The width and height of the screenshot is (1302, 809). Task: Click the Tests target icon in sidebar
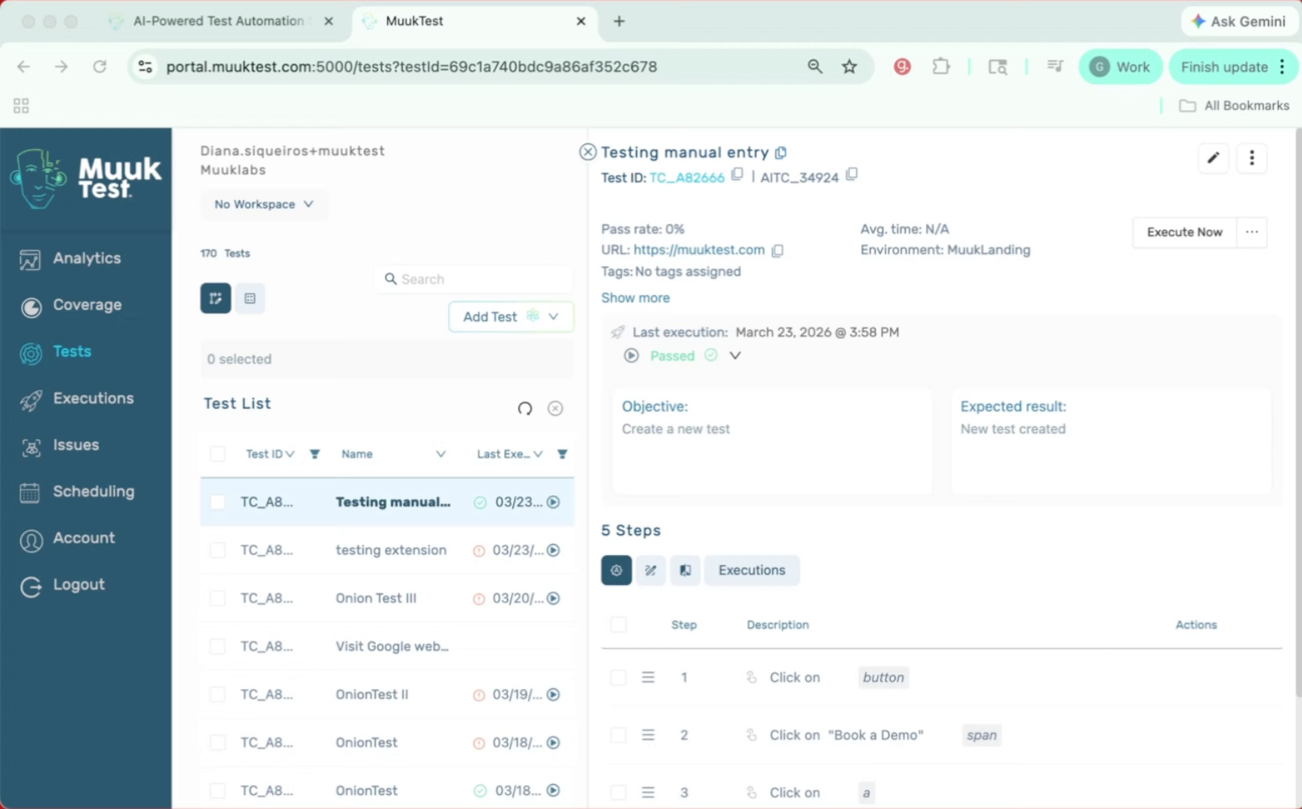31,352
